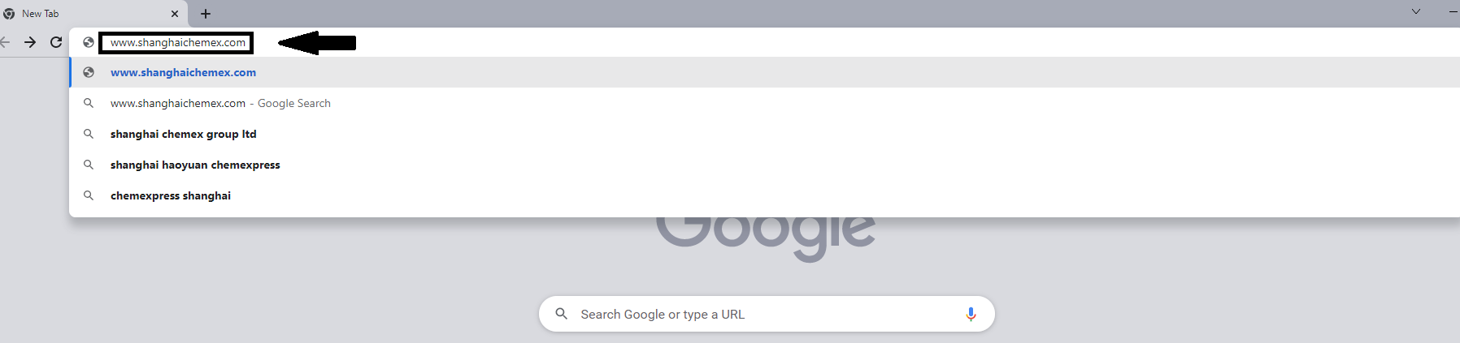Reload the current page
1460x343 pixels.
click(56, 42)
